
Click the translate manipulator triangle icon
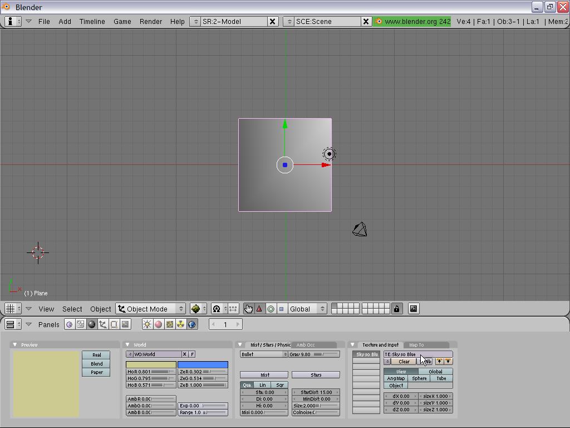click(x=259, y=309)
